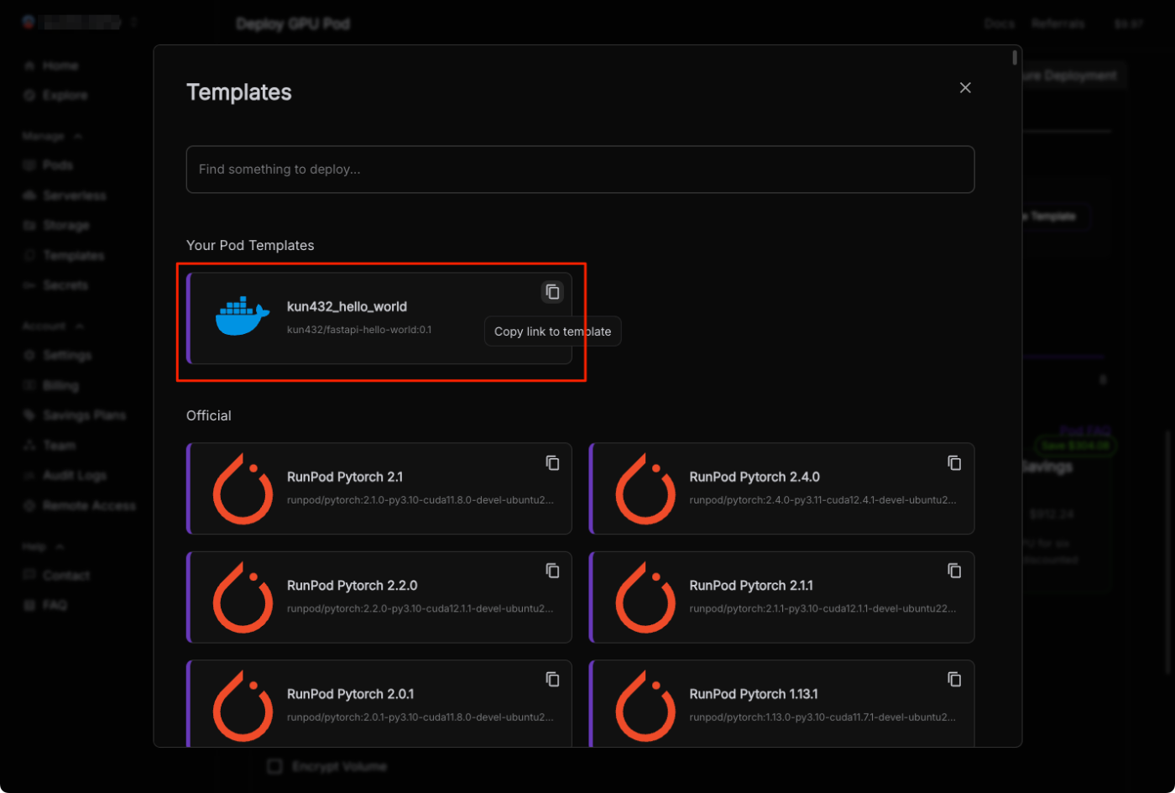Copy link for RunPod Pytorch 2.4.0 template
Viewport: 1175px width, 793px height.
coord(954,462)
